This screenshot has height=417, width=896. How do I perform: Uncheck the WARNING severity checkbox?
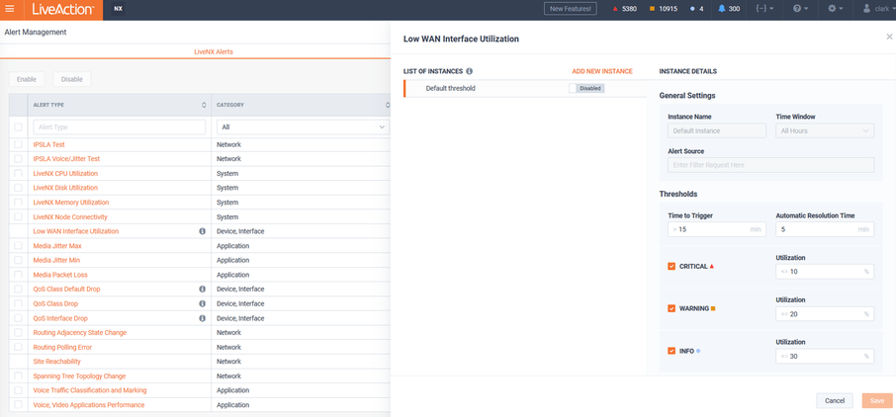coord(672,308)
